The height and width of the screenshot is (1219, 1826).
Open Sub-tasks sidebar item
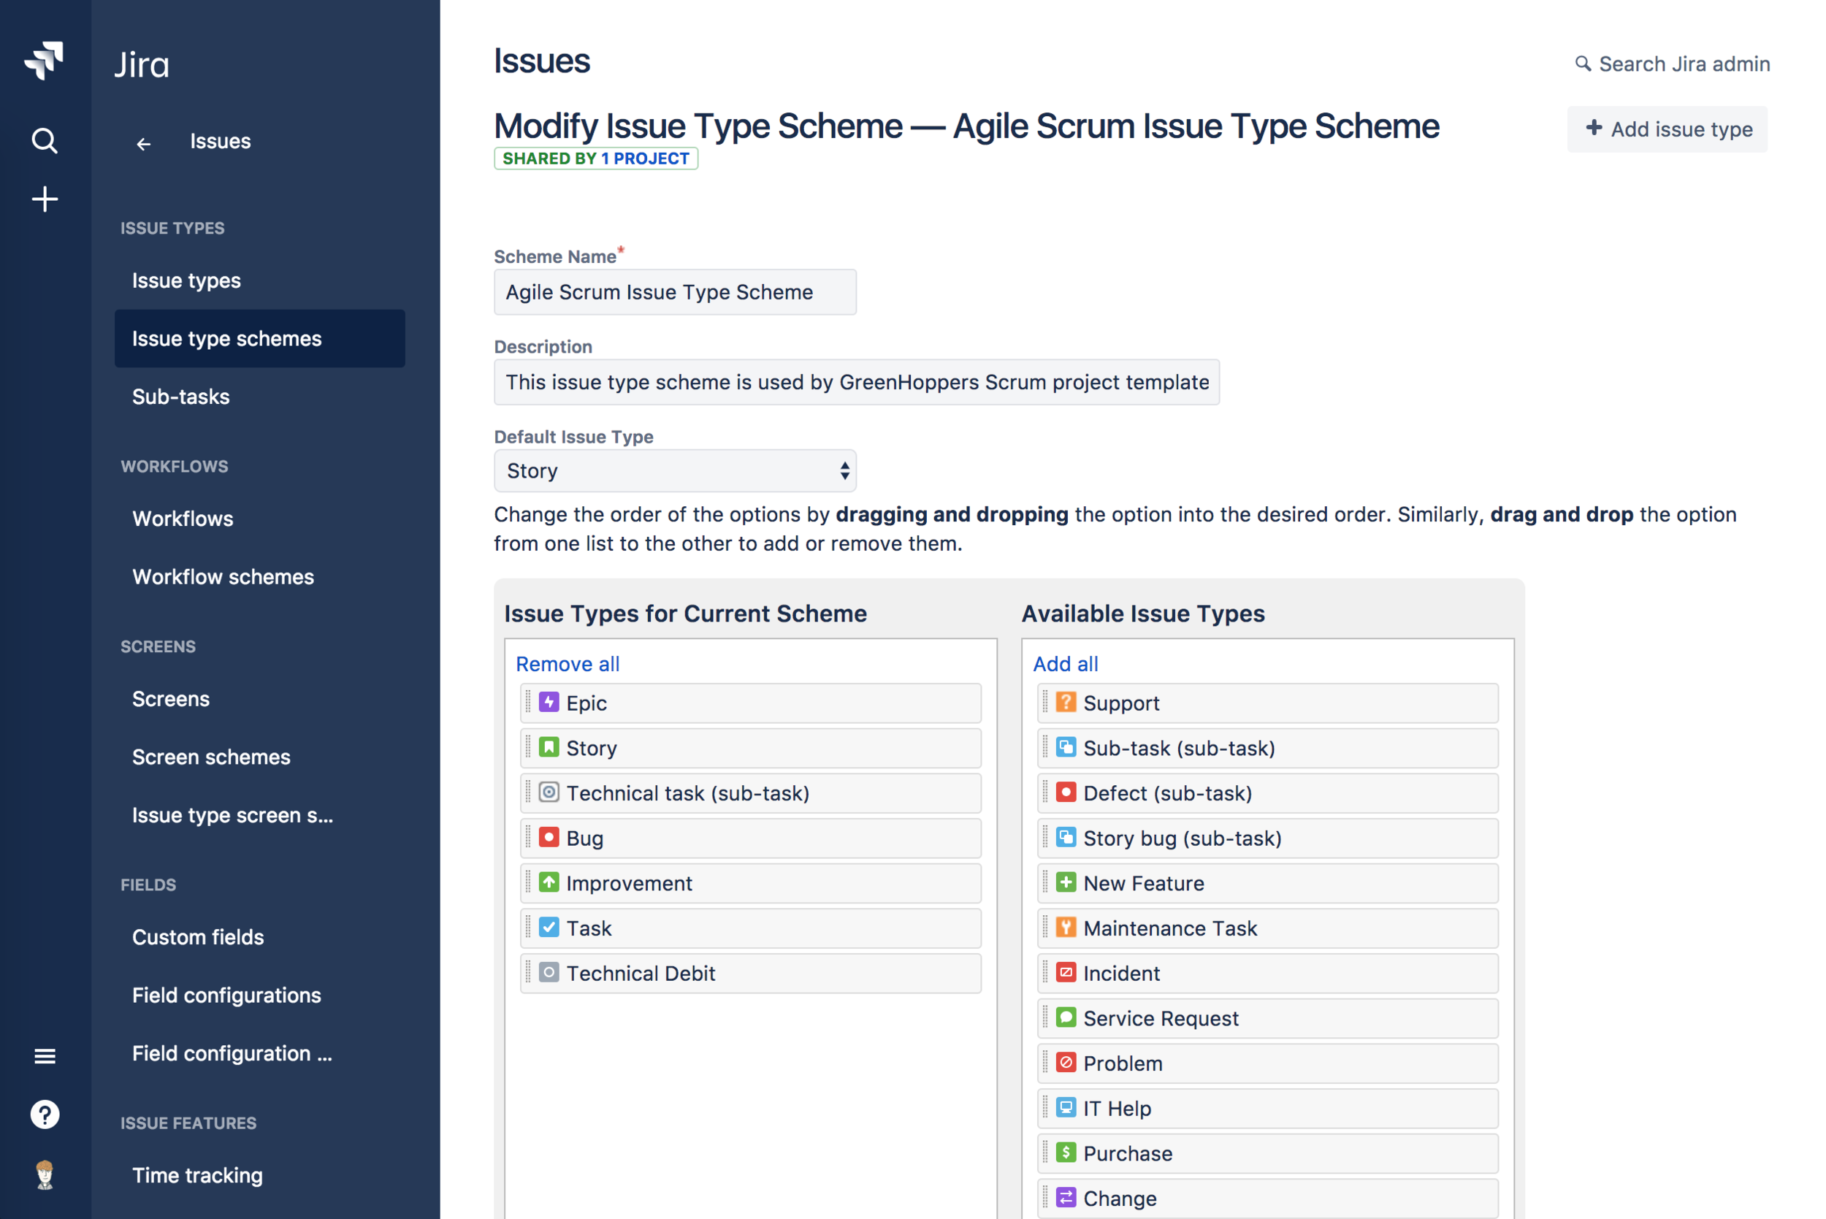pos(181,397)
